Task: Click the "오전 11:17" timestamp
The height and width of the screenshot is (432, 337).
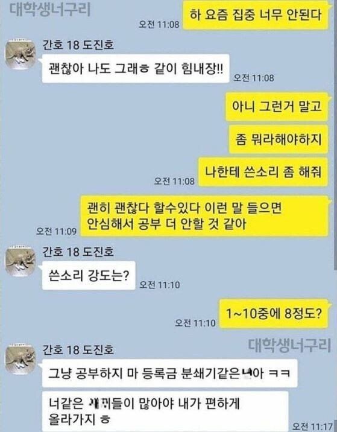Action: [x=312, y=426]
